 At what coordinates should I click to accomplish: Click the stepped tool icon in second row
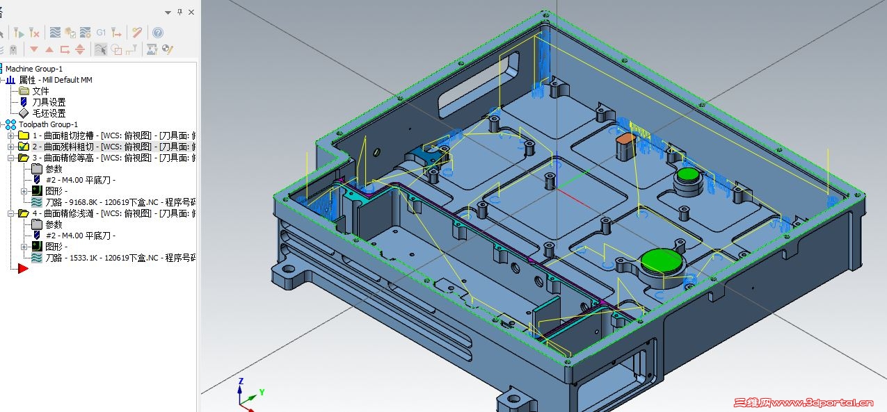click(x=131, y=49)
